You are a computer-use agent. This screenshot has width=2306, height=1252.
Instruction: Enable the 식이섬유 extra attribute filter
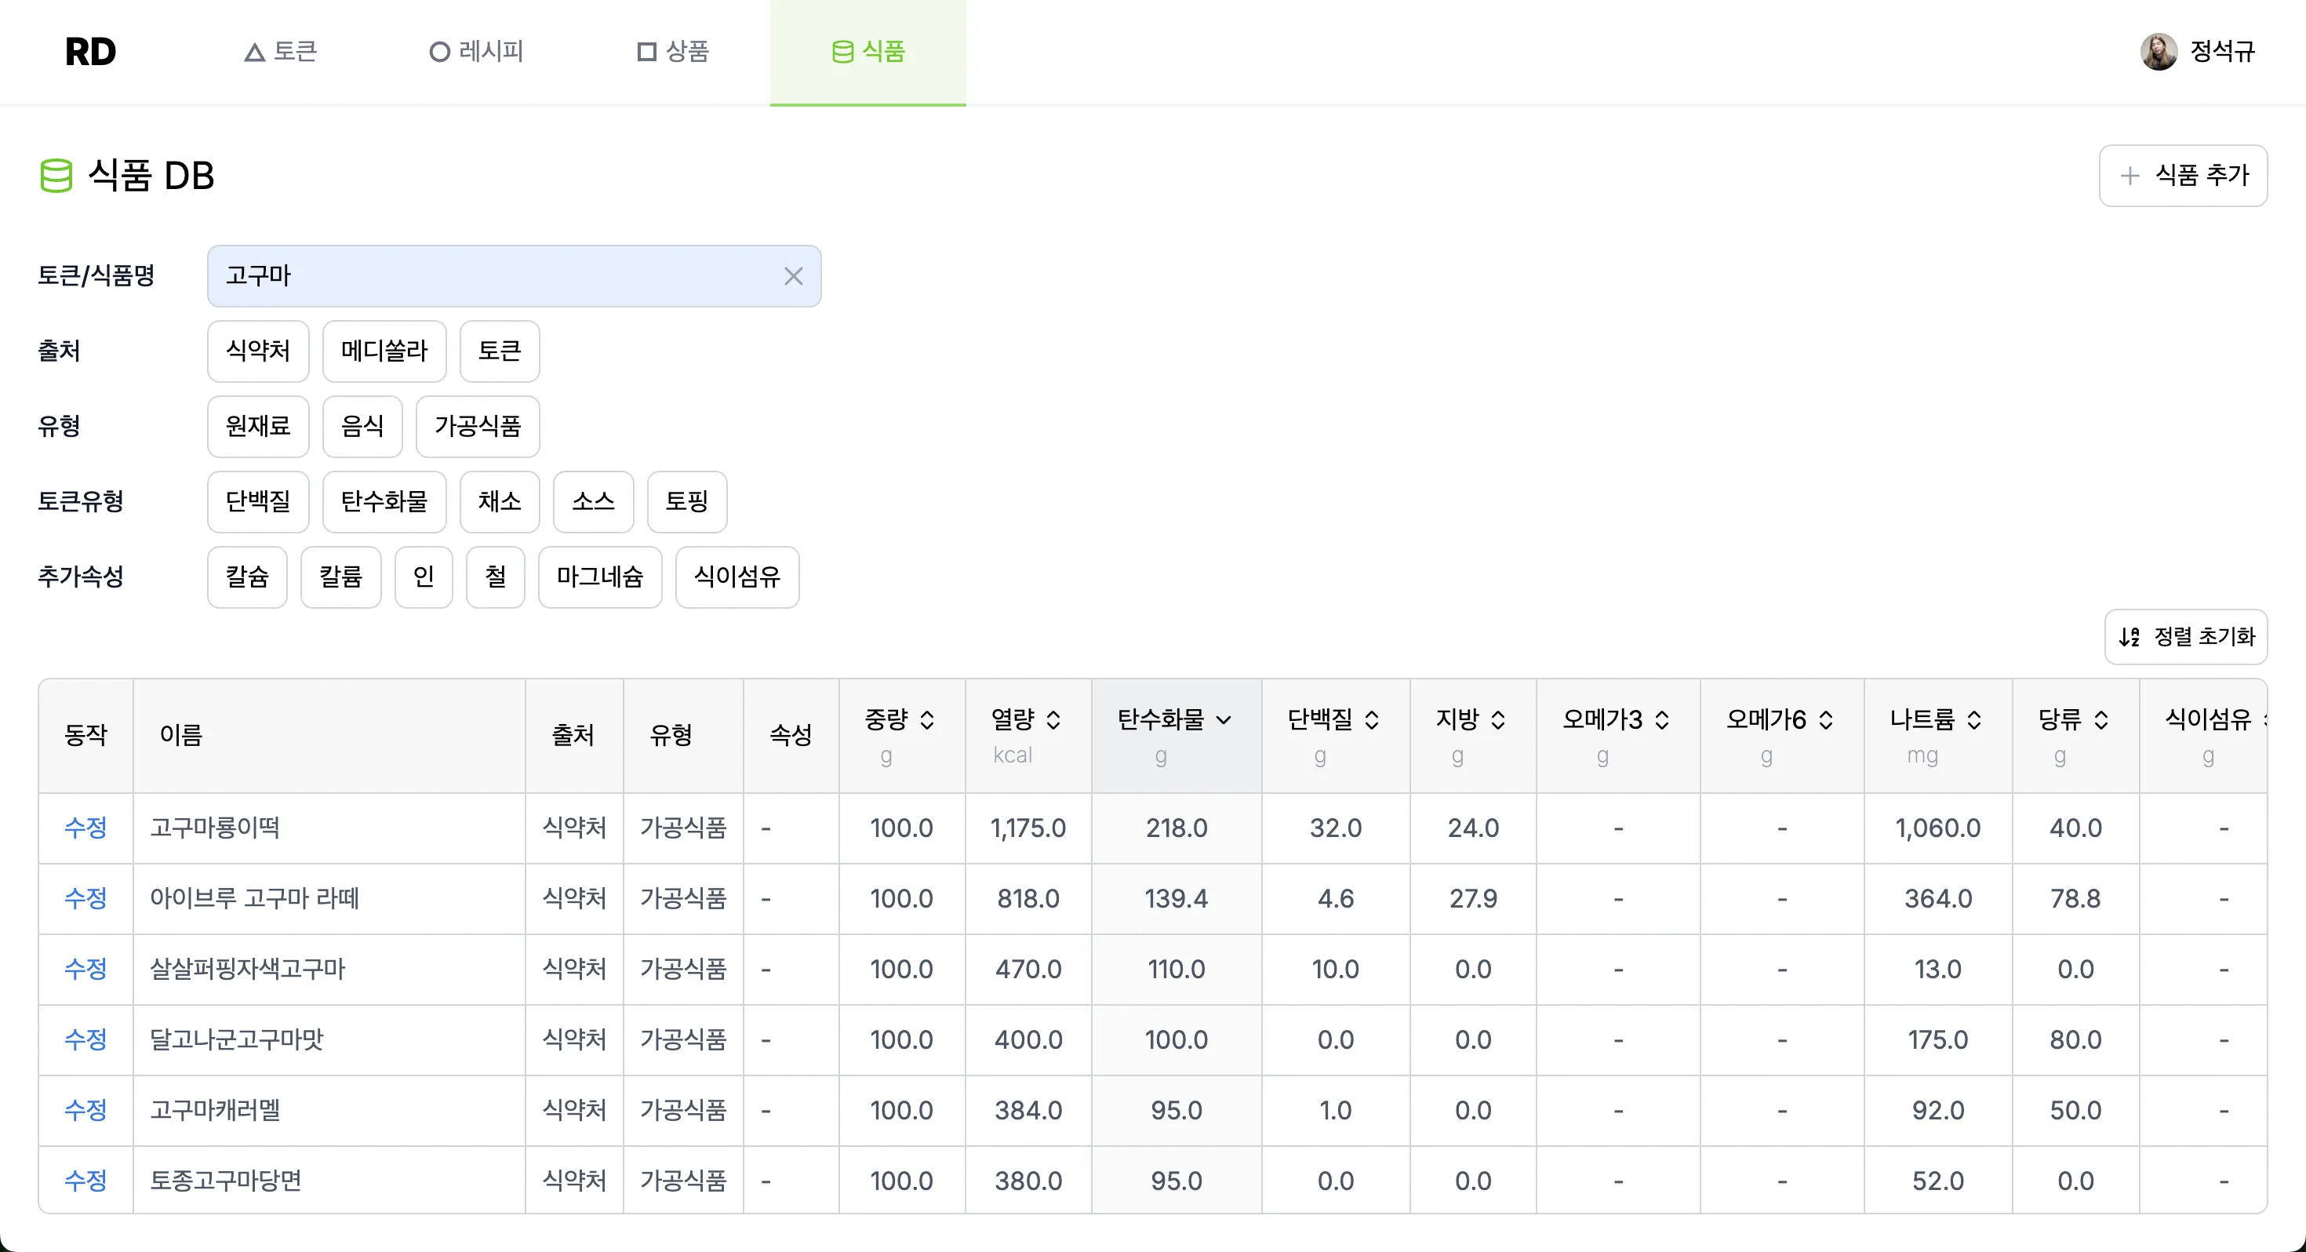coord(737,577)
